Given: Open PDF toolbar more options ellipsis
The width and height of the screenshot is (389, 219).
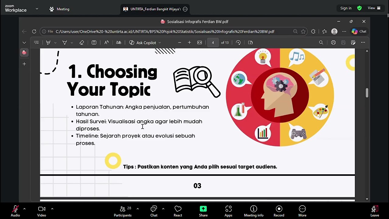Looking at the screenshot, I should [x=363, y=43].
